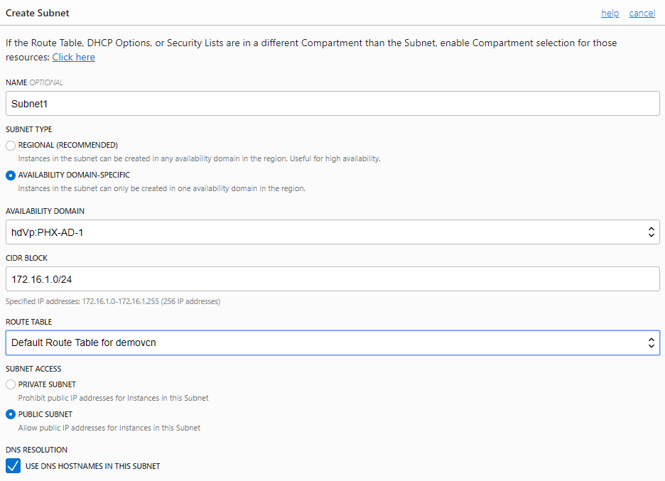Click the Availability Domain up-down arrow icon
The image size is (665, 481).
[x=651, y=232]
